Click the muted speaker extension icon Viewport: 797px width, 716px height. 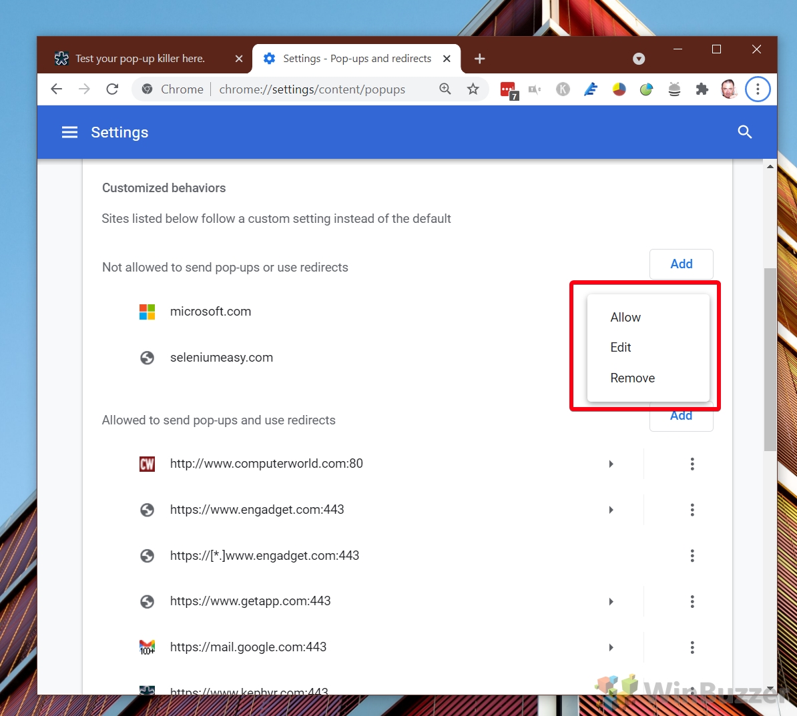pyautogui.click(x=535, y=89)
